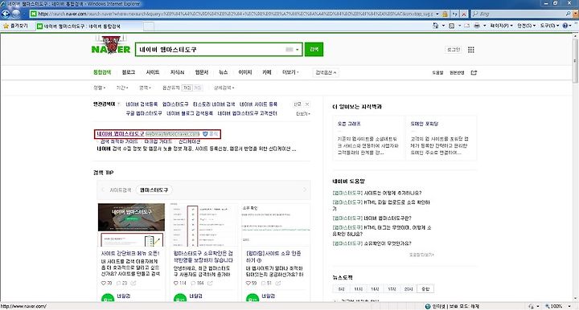Click the 웹마스터도구 TIP pill
Viewport: 579px width, 310px height.
[154, 190]
